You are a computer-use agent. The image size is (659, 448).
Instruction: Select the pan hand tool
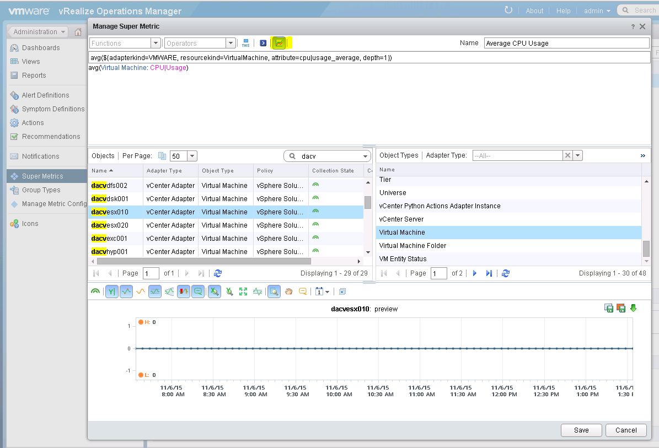click(289, 292)
